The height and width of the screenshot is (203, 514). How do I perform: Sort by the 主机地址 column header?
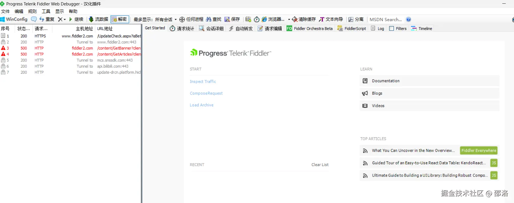tap(74, 28)
